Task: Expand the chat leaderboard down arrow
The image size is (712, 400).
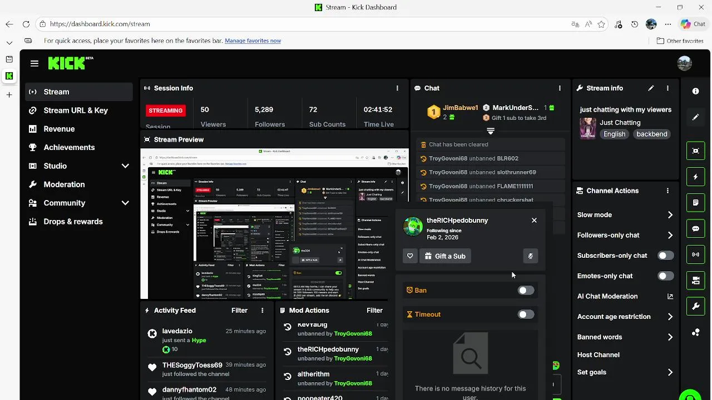Action: (490, 131)
